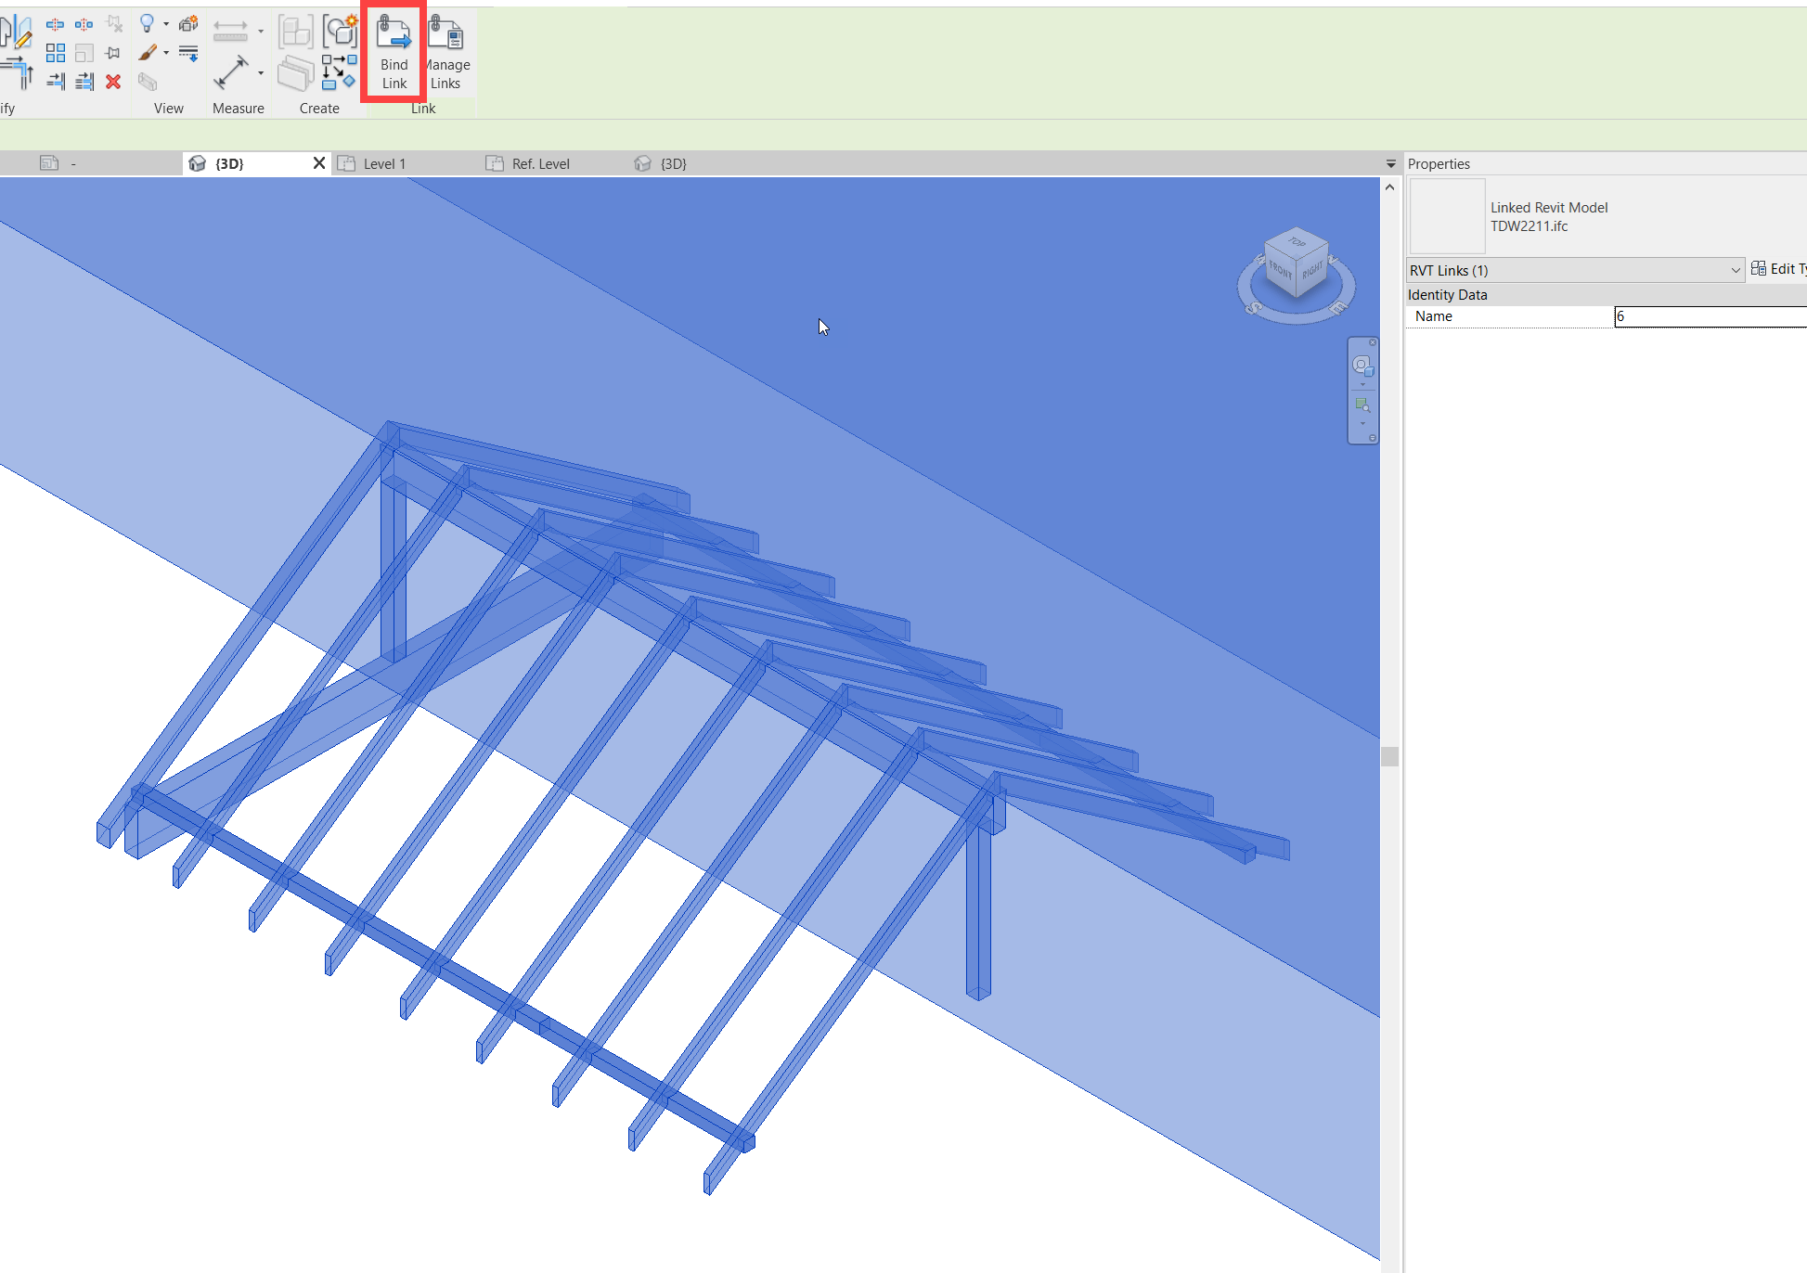The image size is (1807, 1273).
Task: Delete the link using the red X icon
Action: click(113, 82)
